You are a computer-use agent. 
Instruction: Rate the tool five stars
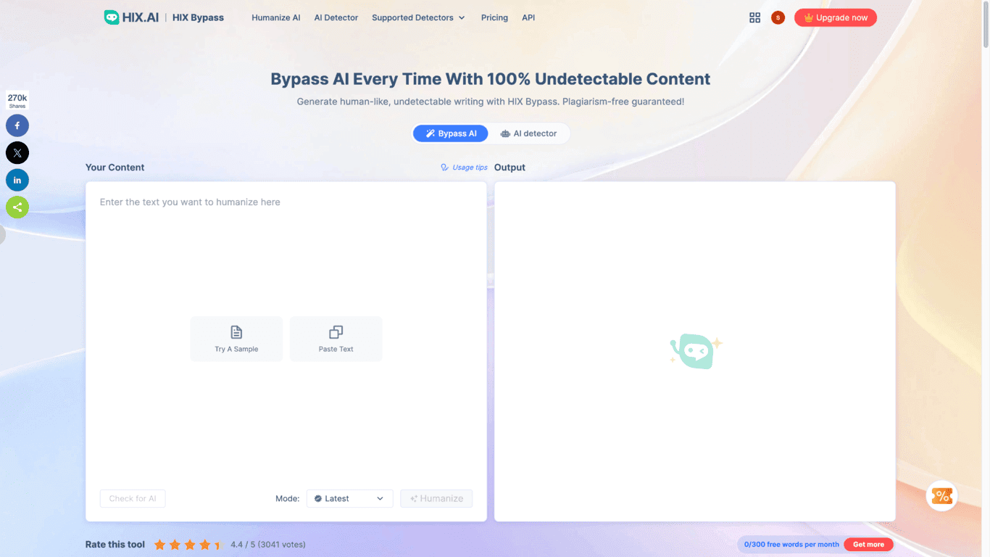click(x=217, y=545)
